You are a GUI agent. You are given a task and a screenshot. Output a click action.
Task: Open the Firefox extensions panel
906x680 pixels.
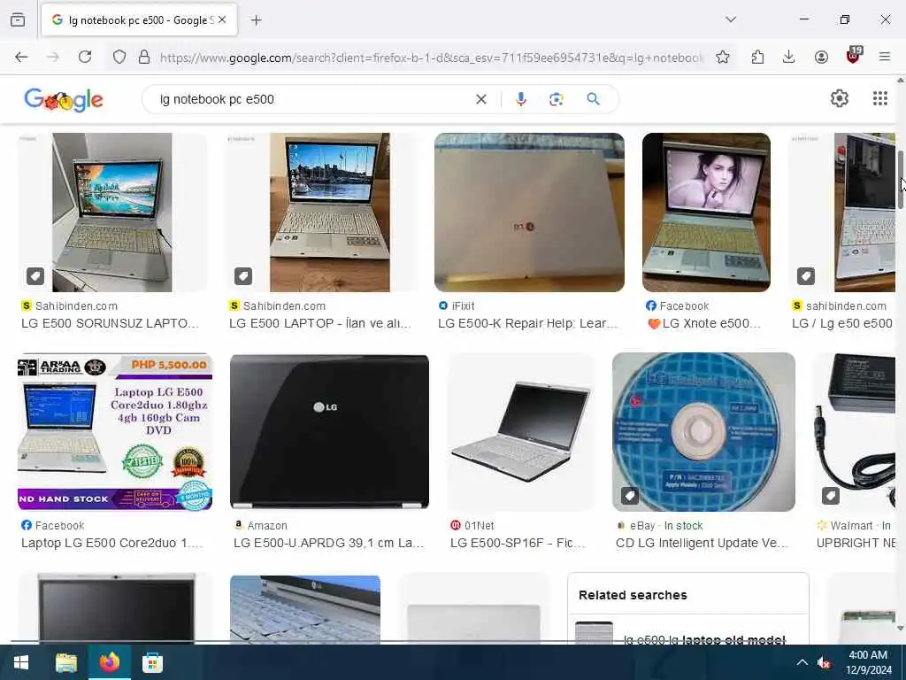point(757,57)
